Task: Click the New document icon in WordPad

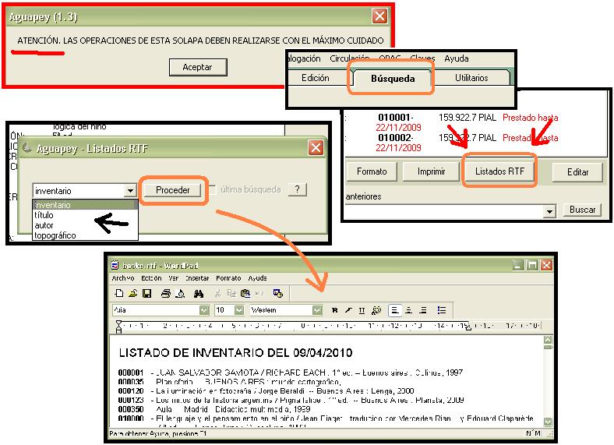Action: coord(119,294)
